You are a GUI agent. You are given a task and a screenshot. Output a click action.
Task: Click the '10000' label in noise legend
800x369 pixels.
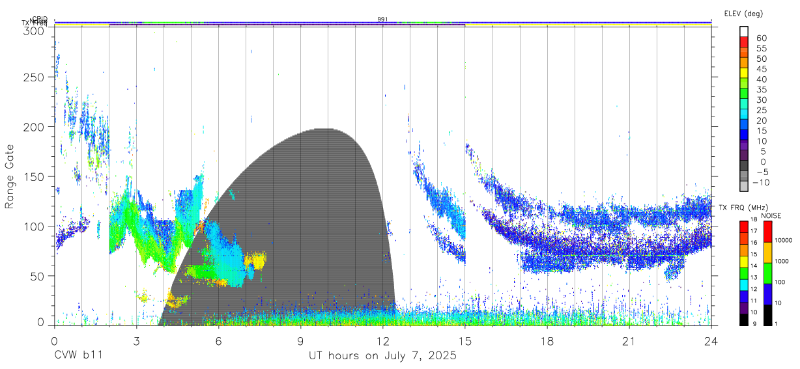tap(784, 239)
